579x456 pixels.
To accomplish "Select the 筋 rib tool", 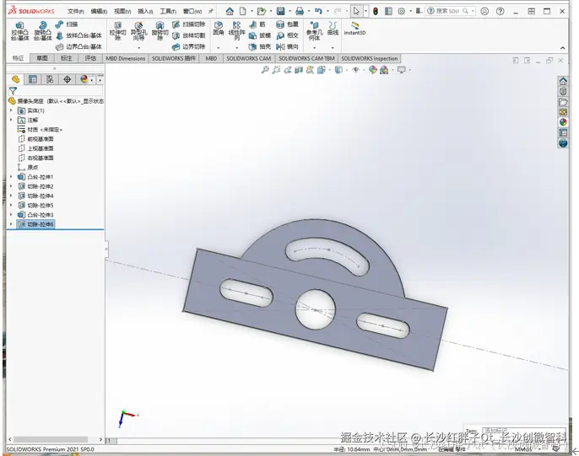I will pos(257,24).
